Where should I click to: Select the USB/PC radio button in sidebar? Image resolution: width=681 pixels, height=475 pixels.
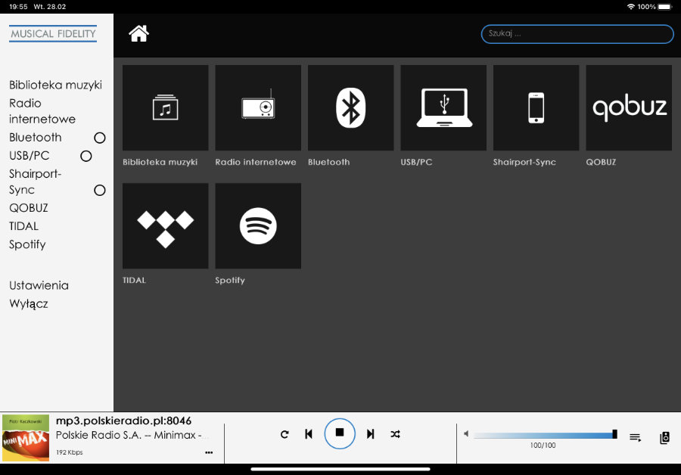(x=86, y=156)
